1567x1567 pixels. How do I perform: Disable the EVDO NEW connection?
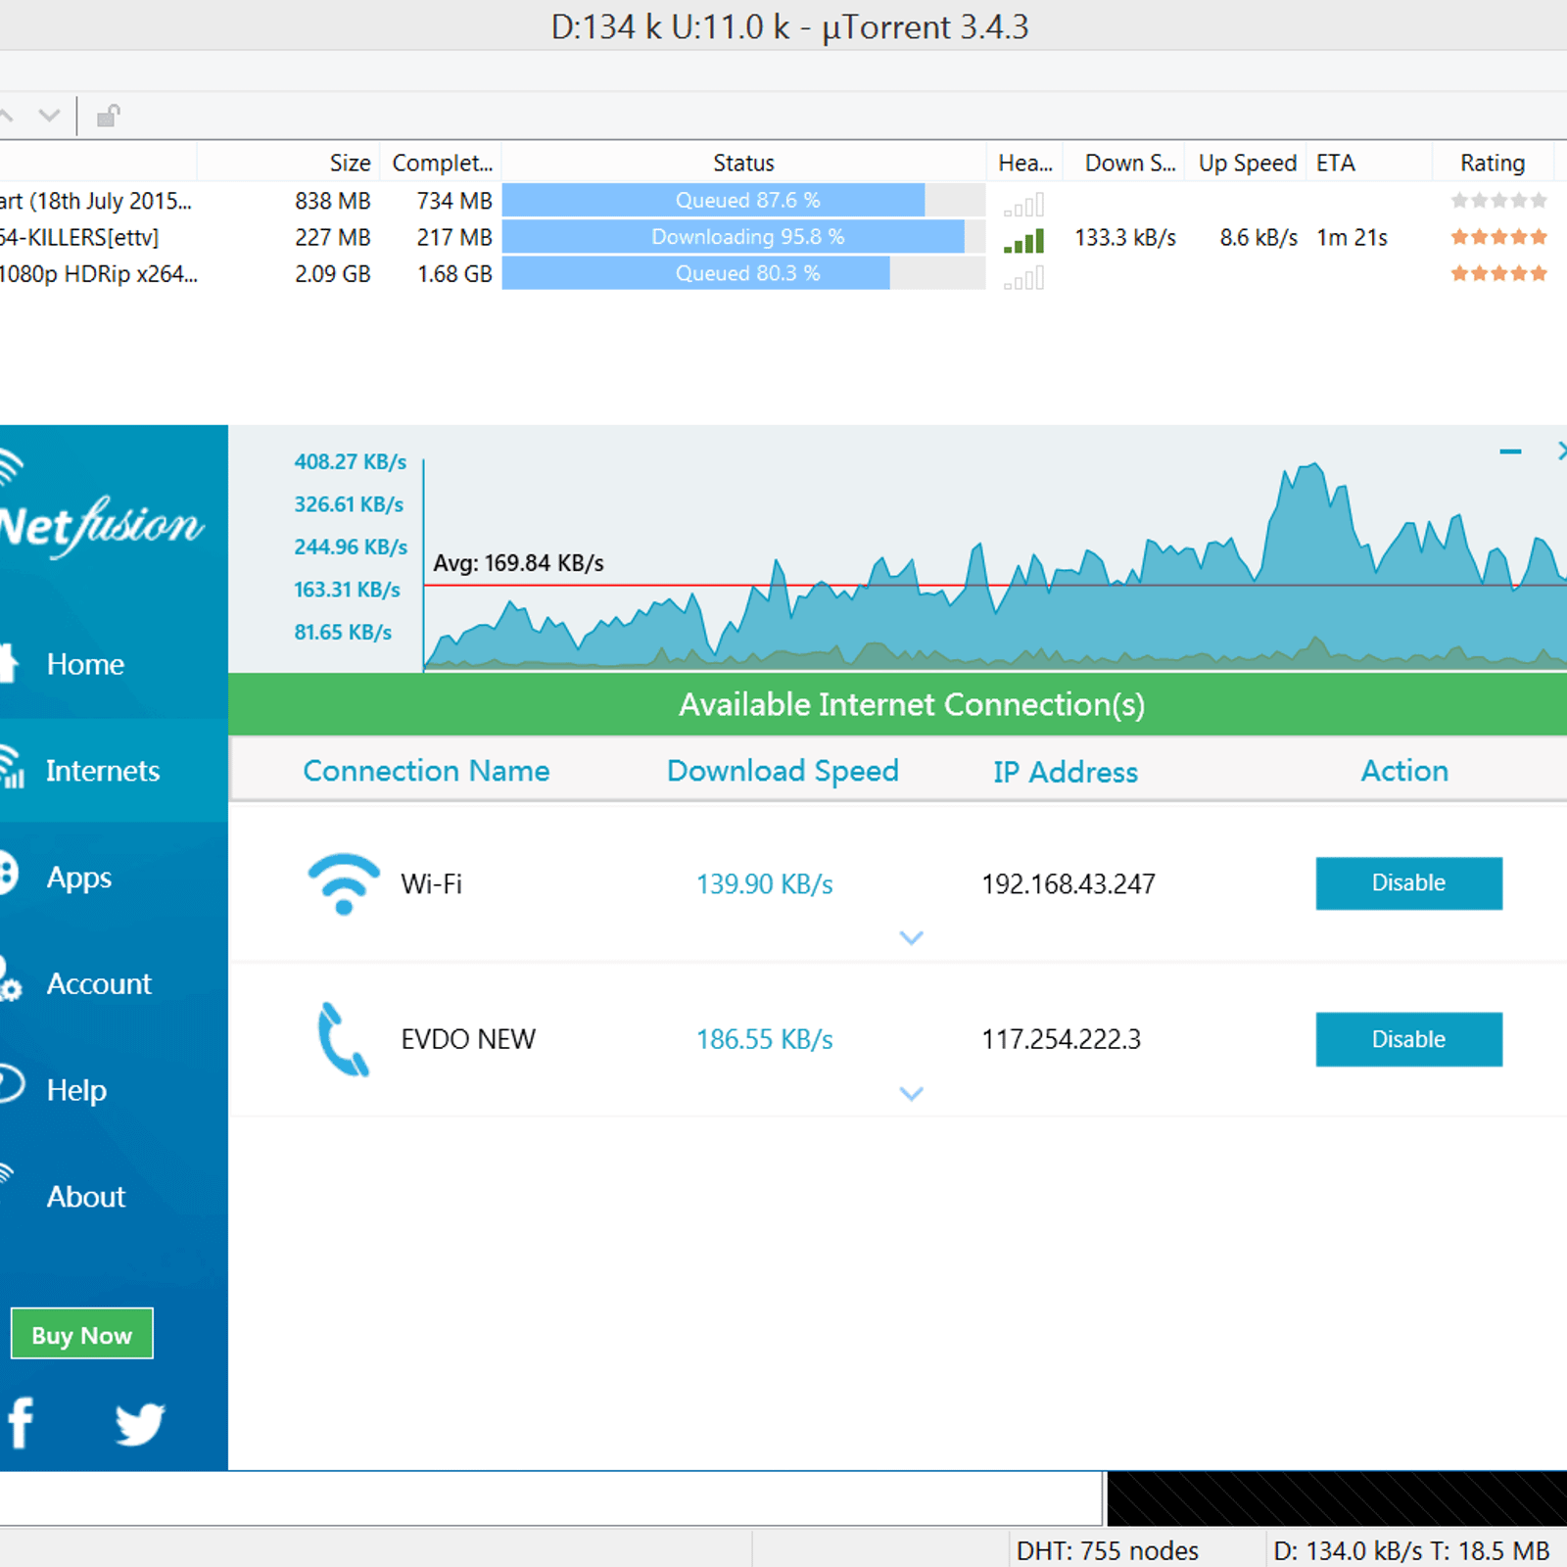[x=1408, y=1039]
